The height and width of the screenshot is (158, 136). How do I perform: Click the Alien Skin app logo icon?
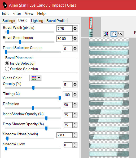pos(5,5)
